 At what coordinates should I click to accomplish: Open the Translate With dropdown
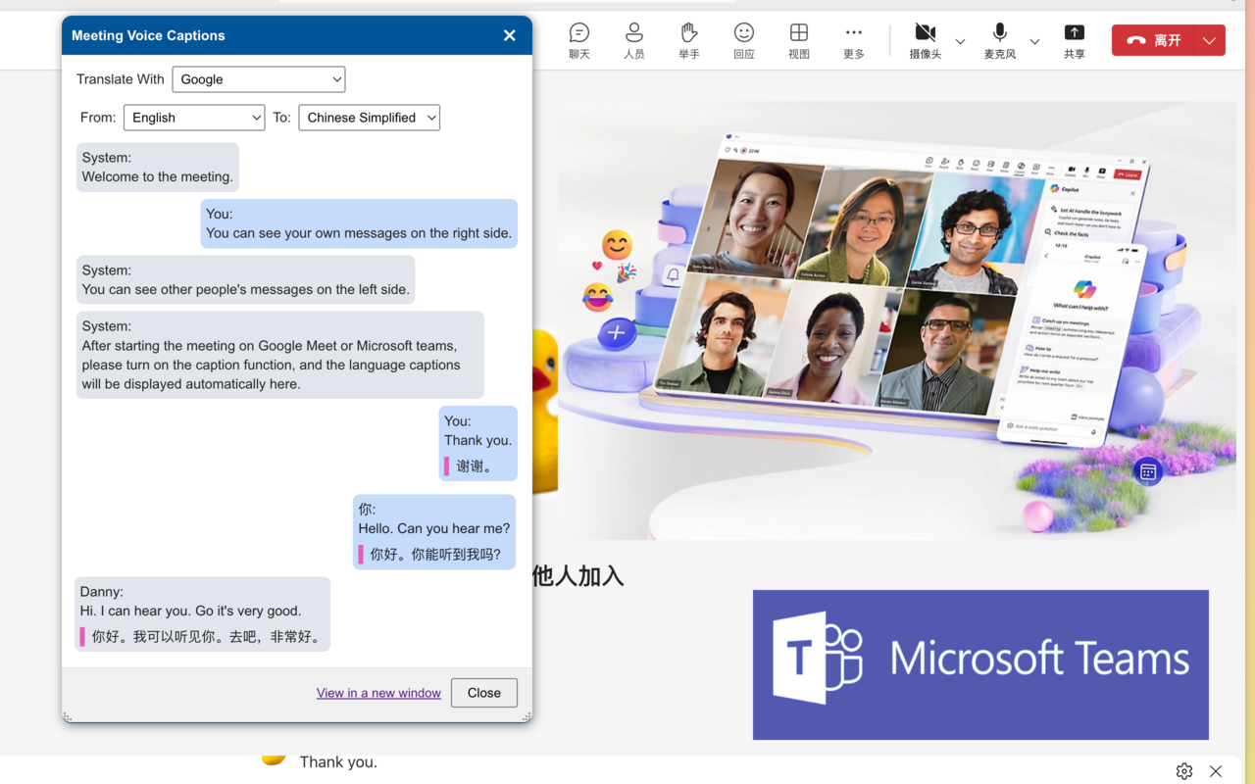[259, 79]
